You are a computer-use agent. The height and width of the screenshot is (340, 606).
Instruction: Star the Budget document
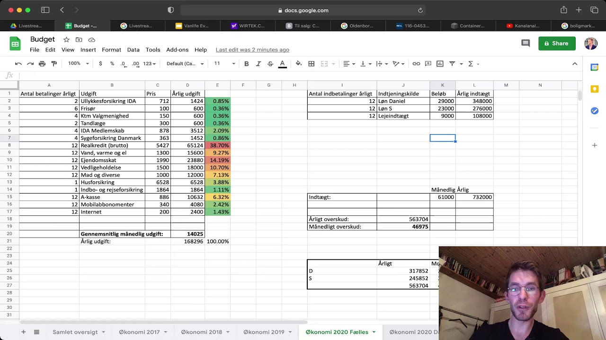tap(67, 40)
